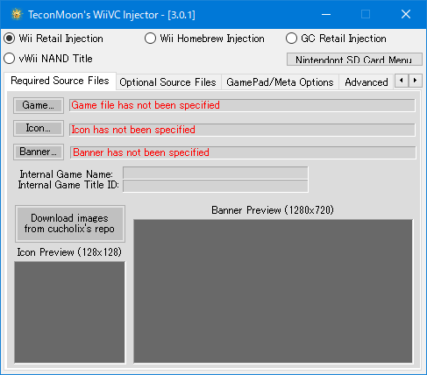Download images from cucholix's repo

click(x=70, y=223)
